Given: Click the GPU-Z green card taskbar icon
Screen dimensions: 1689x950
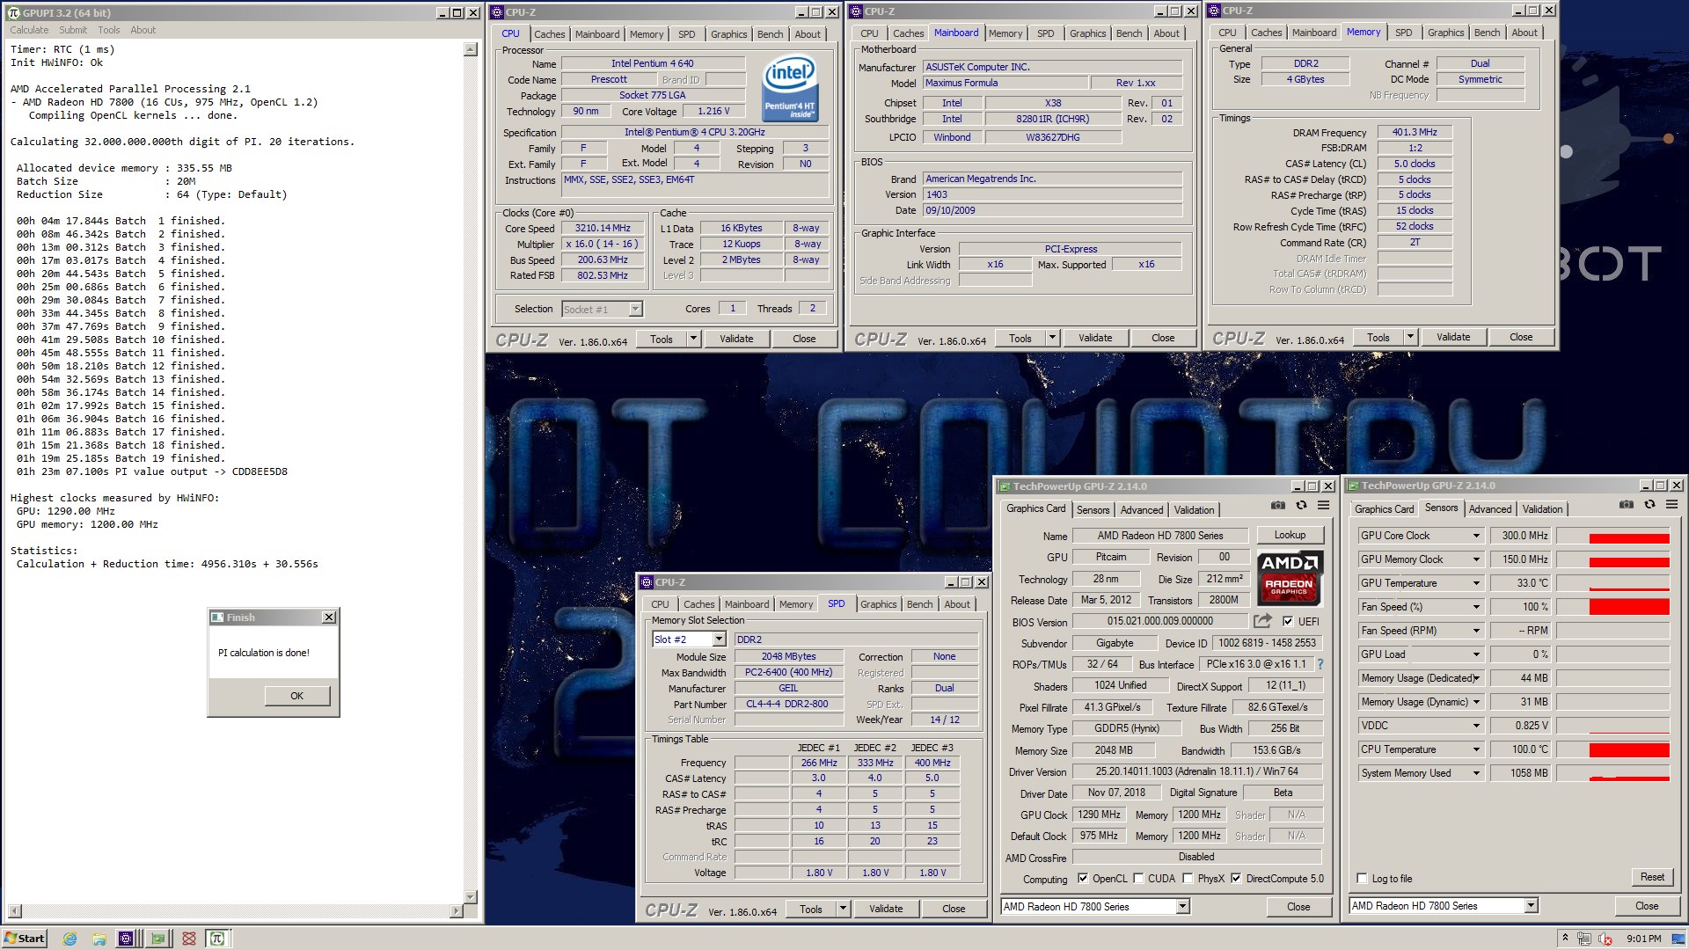Looking at the screenshot, I should pos(157,939).
